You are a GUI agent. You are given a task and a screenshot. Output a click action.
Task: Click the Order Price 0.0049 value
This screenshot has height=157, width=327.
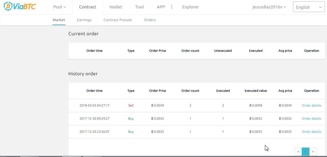click(x=158, y=106)
